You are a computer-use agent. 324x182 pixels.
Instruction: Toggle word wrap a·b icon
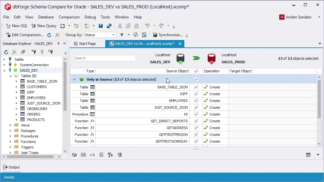pyautogui.click(x=92, y=155)
